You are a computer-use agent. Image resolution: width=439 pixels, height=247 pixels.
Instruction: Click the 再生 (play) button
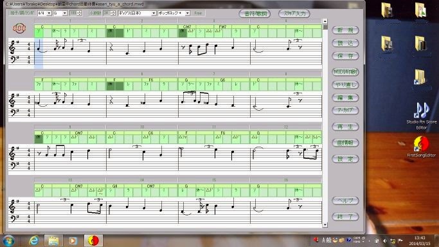345,127
